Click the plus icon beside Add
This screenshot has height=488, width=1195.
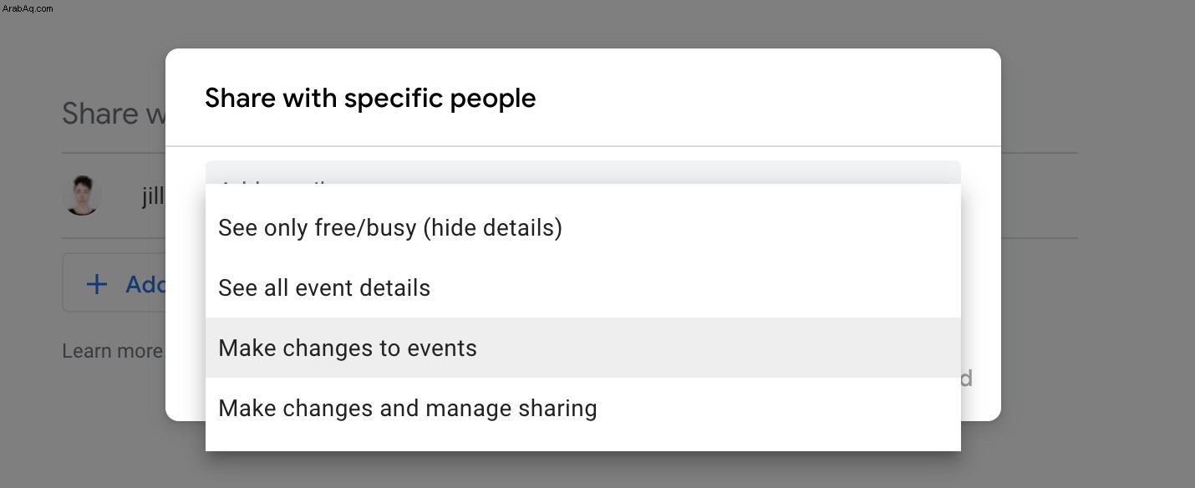(97, 285)
